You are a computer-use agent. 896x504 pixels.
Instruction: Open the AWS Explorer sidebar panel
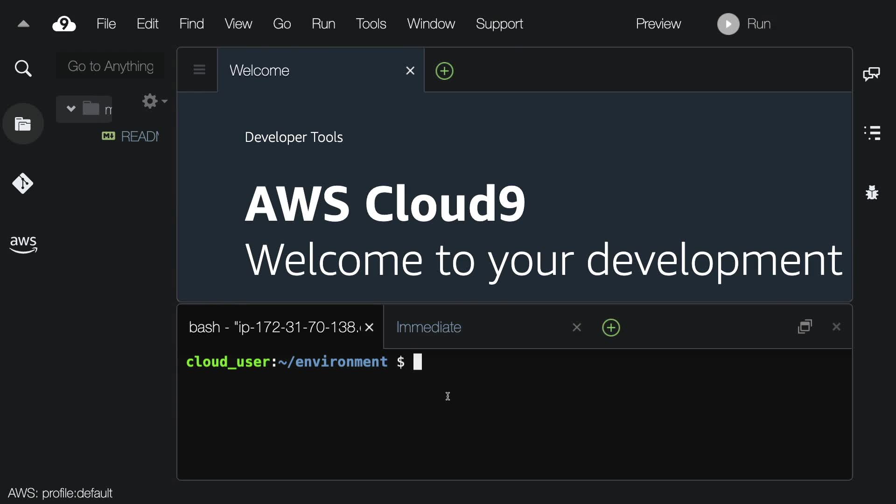23,244
